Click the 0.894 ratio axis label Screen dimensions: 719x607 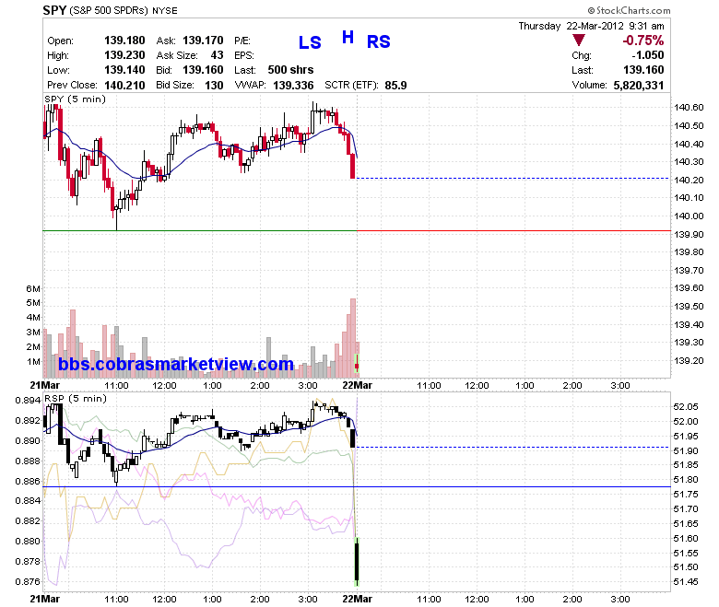[x=28, y=401]
